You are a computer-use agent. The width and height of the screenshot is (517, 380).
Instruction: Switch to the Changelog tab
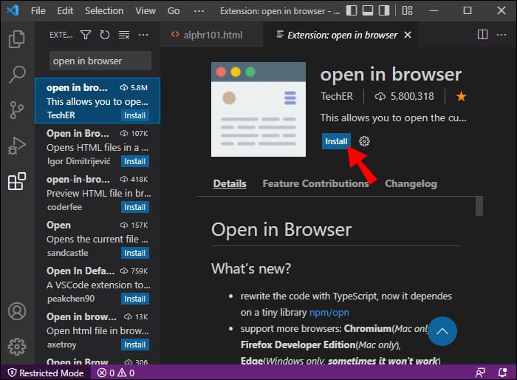point(411,183)
